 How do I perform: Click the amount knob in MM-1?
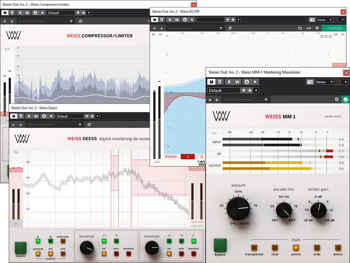(x=238, y=208)
